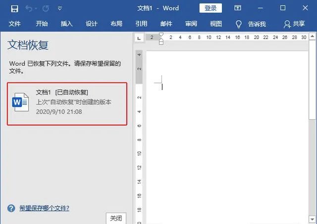Click the tab stop selector at ruler corner
317x224 pixels.
pos(139,38)
